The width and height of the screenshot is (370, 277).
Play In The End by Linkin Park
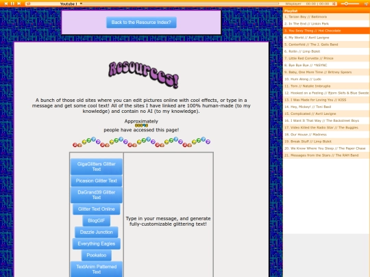pyautogui.click(x=326, y=24)
